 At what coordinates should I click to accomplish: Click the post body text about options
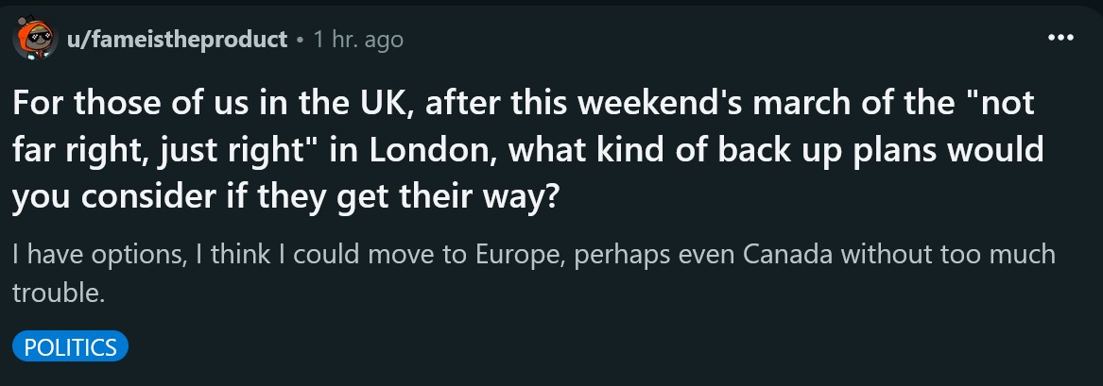point(533,274)
